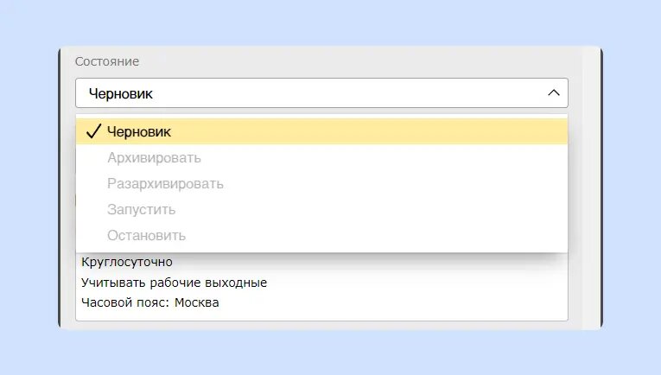
Task: Select the Остановить option
Action: point(321,235)
